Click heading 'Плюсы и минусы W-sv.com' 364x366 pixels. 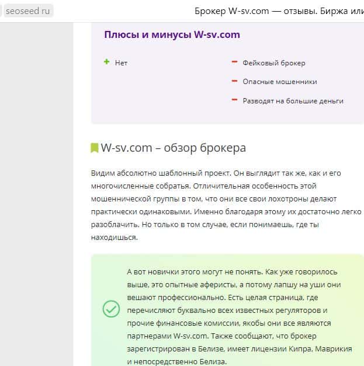(172, 34)
